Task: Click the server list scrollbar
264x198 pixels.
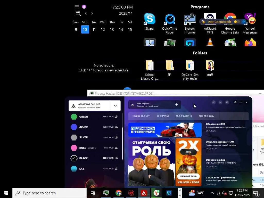Action: 122,143
